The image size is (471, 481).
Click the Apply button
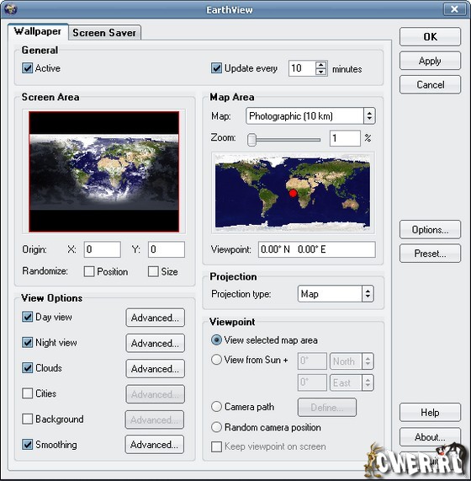430,61
